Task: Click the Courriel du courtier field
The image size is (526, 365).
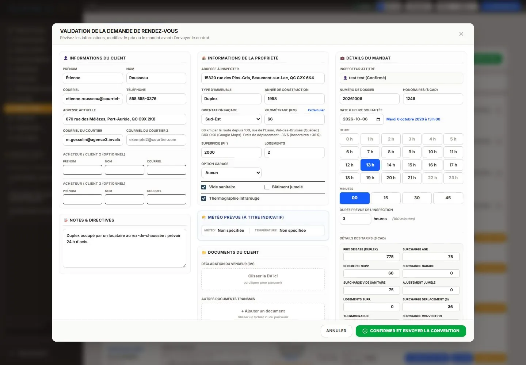Action: [x=93, y=140]
